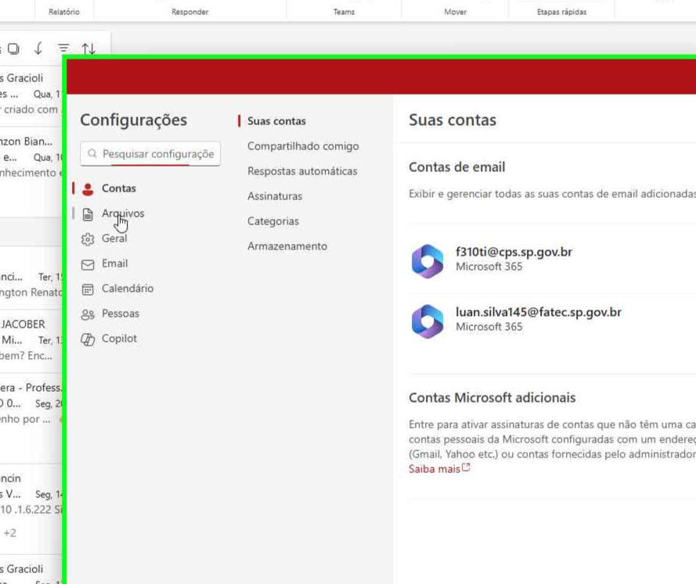Open Categorias settings page

tap(272, 221)
